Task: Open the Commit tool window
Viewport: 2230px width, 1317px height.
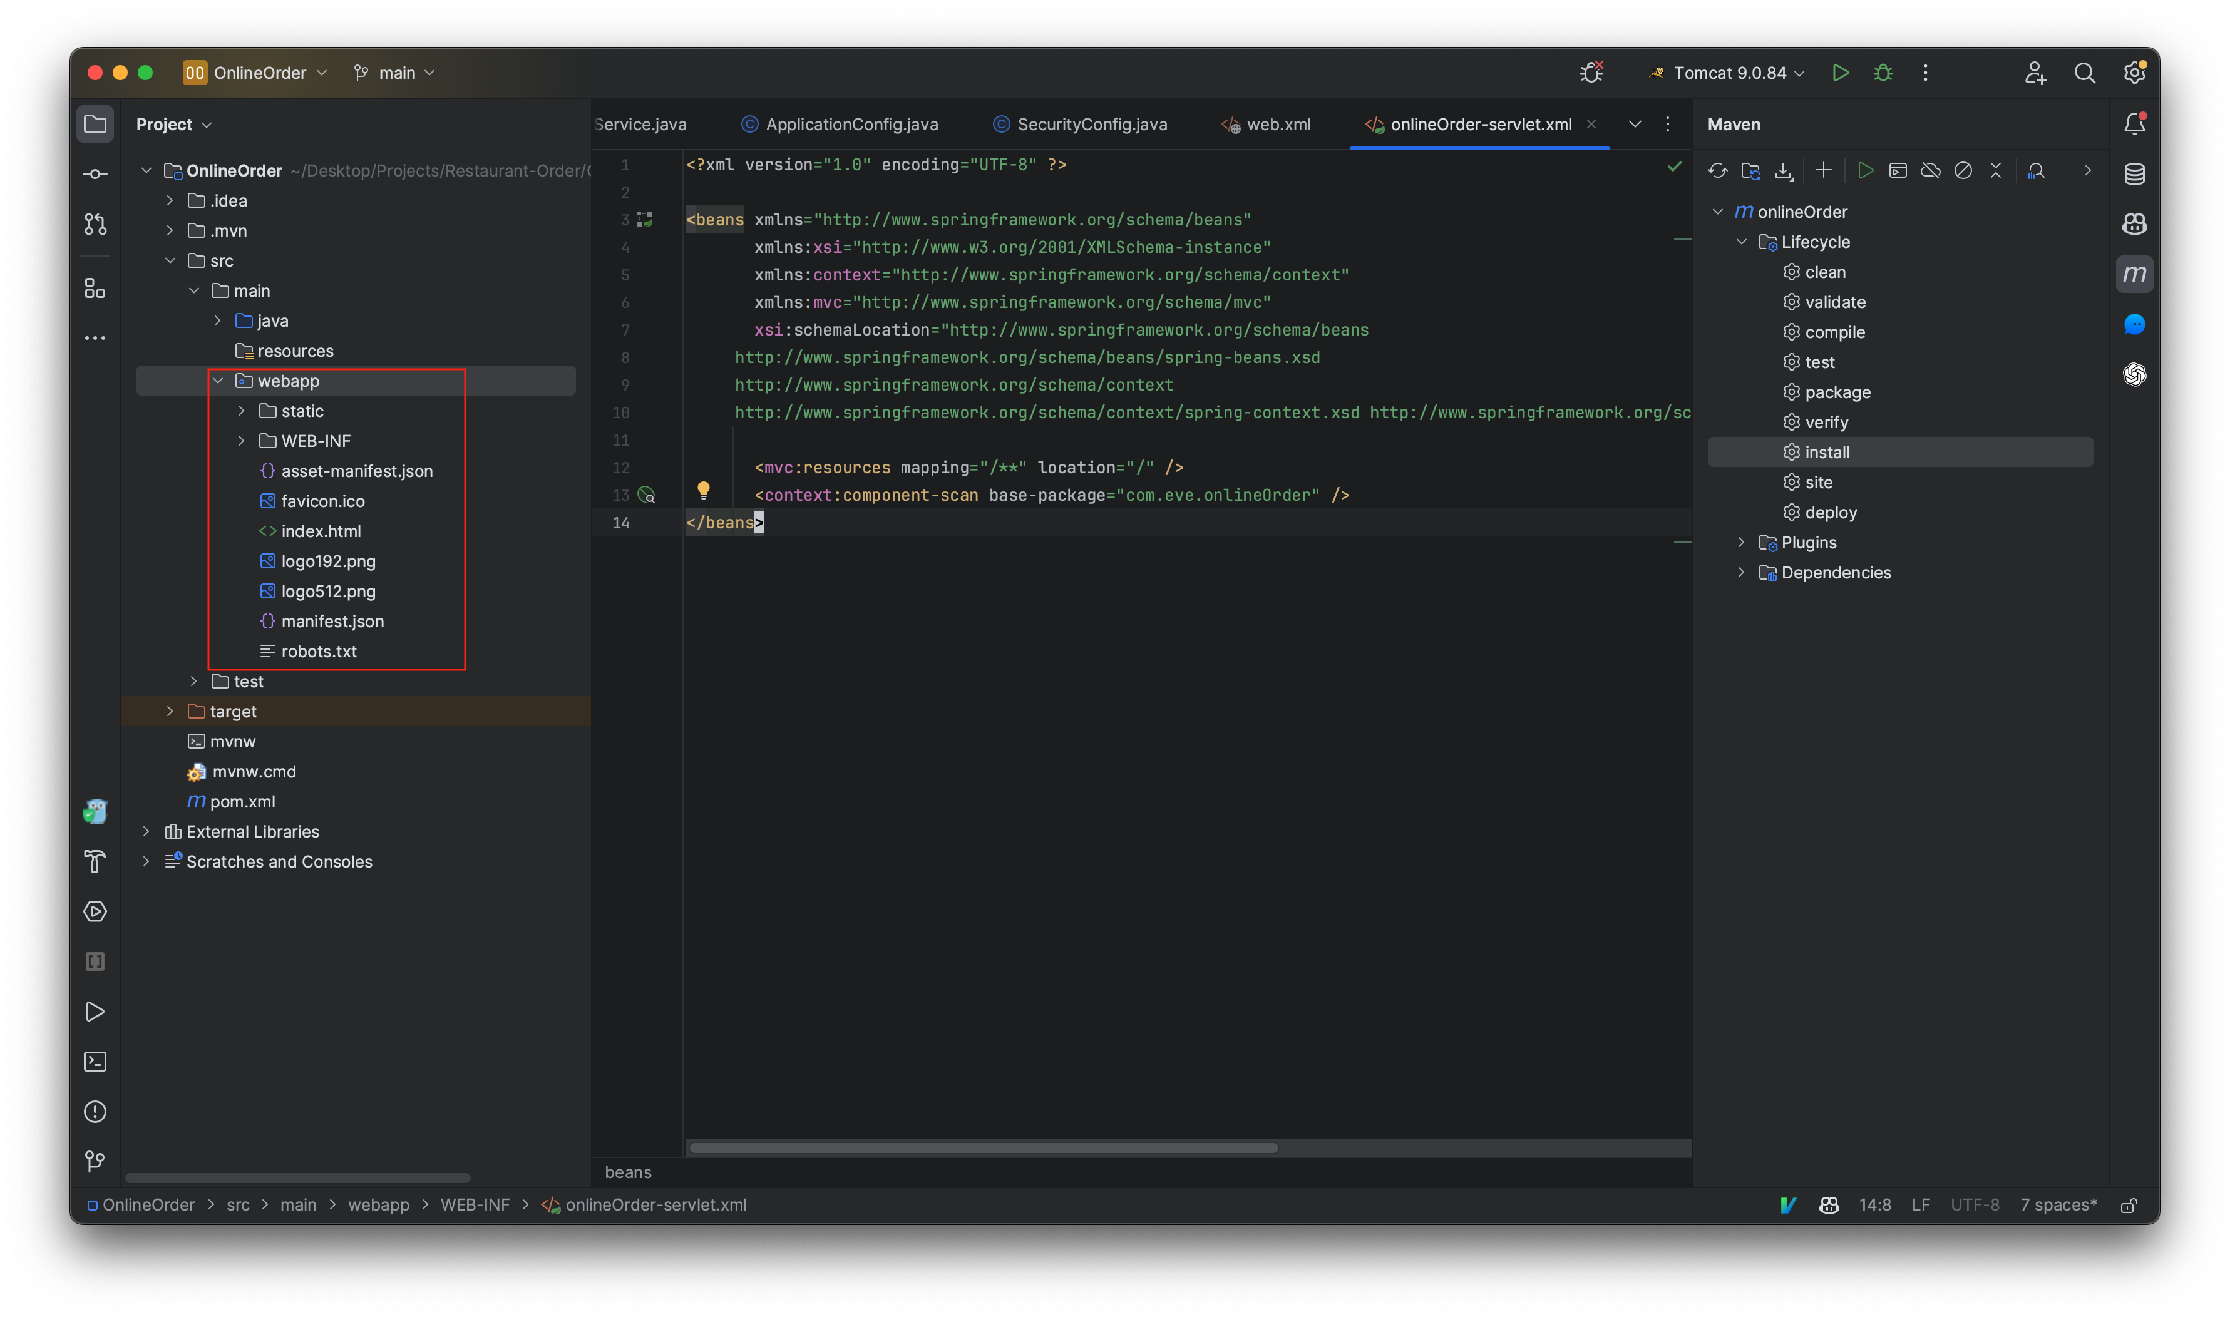Action: 95,174
